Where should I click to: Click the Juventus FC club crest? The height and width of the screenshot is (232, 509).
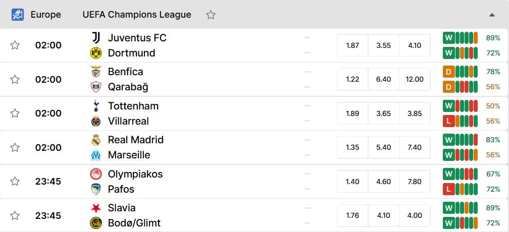(96, 38)
